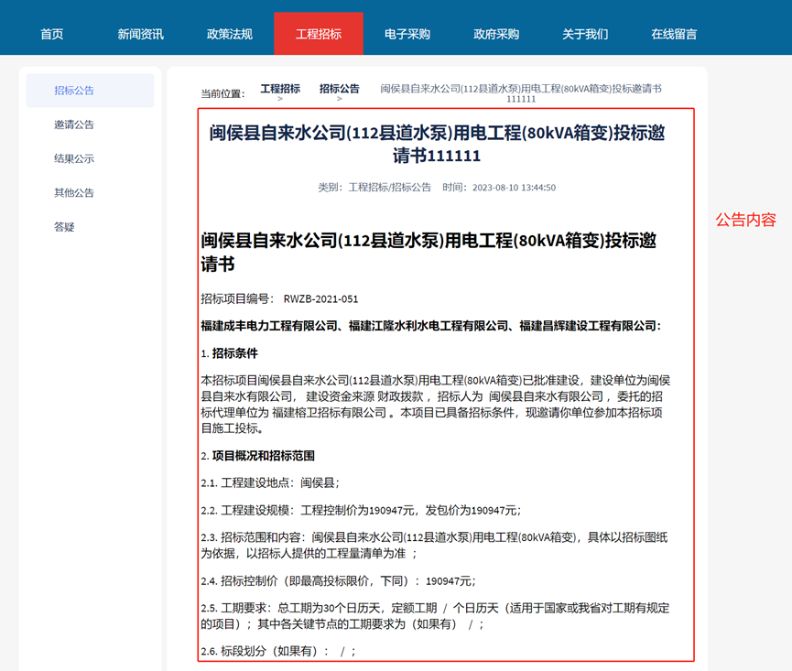Go to 在线留言 page
Viewport: 792px width, 671px height.
point(674,34)
